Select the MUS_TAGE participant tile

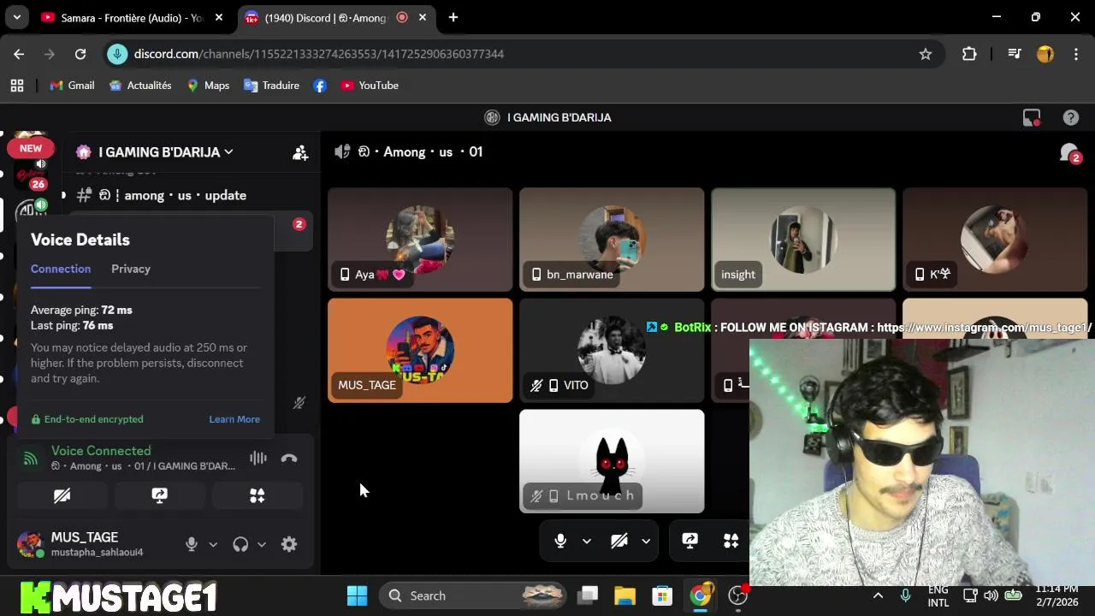point(420,351)
